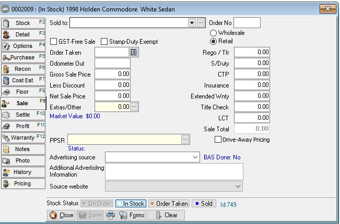This screenshot has width=340, height=224.
Task: Click the Sold to browse ellipsis button
Action: point(201,23)
